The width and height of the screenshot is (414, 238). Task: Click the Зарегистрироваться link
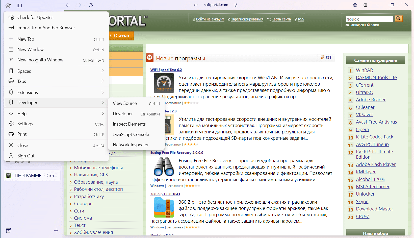point(247,19)
